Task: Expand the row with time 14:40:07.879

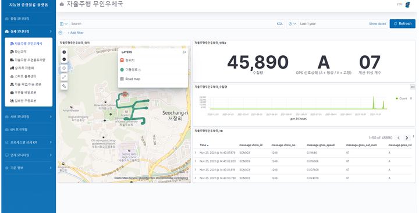Action: pos(196,152)
